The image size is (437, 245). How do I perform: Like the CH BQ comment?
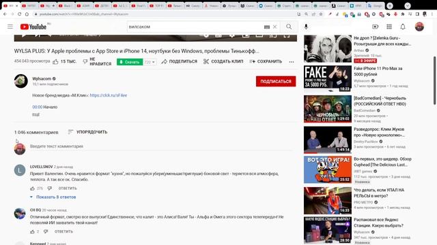point(32,231)
